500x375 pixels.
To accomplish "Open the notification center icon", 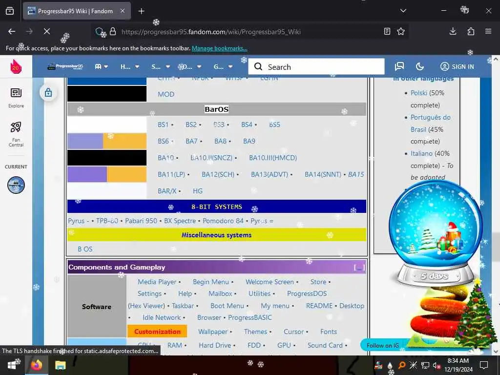I will pos(484,365).
